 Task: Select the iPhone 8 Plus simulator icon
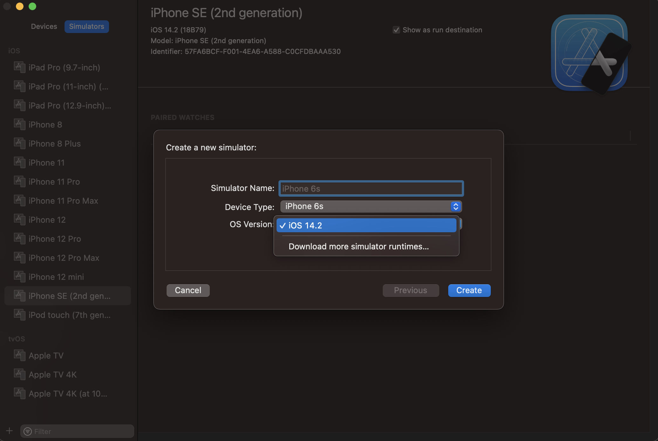(x=19, y=143)
